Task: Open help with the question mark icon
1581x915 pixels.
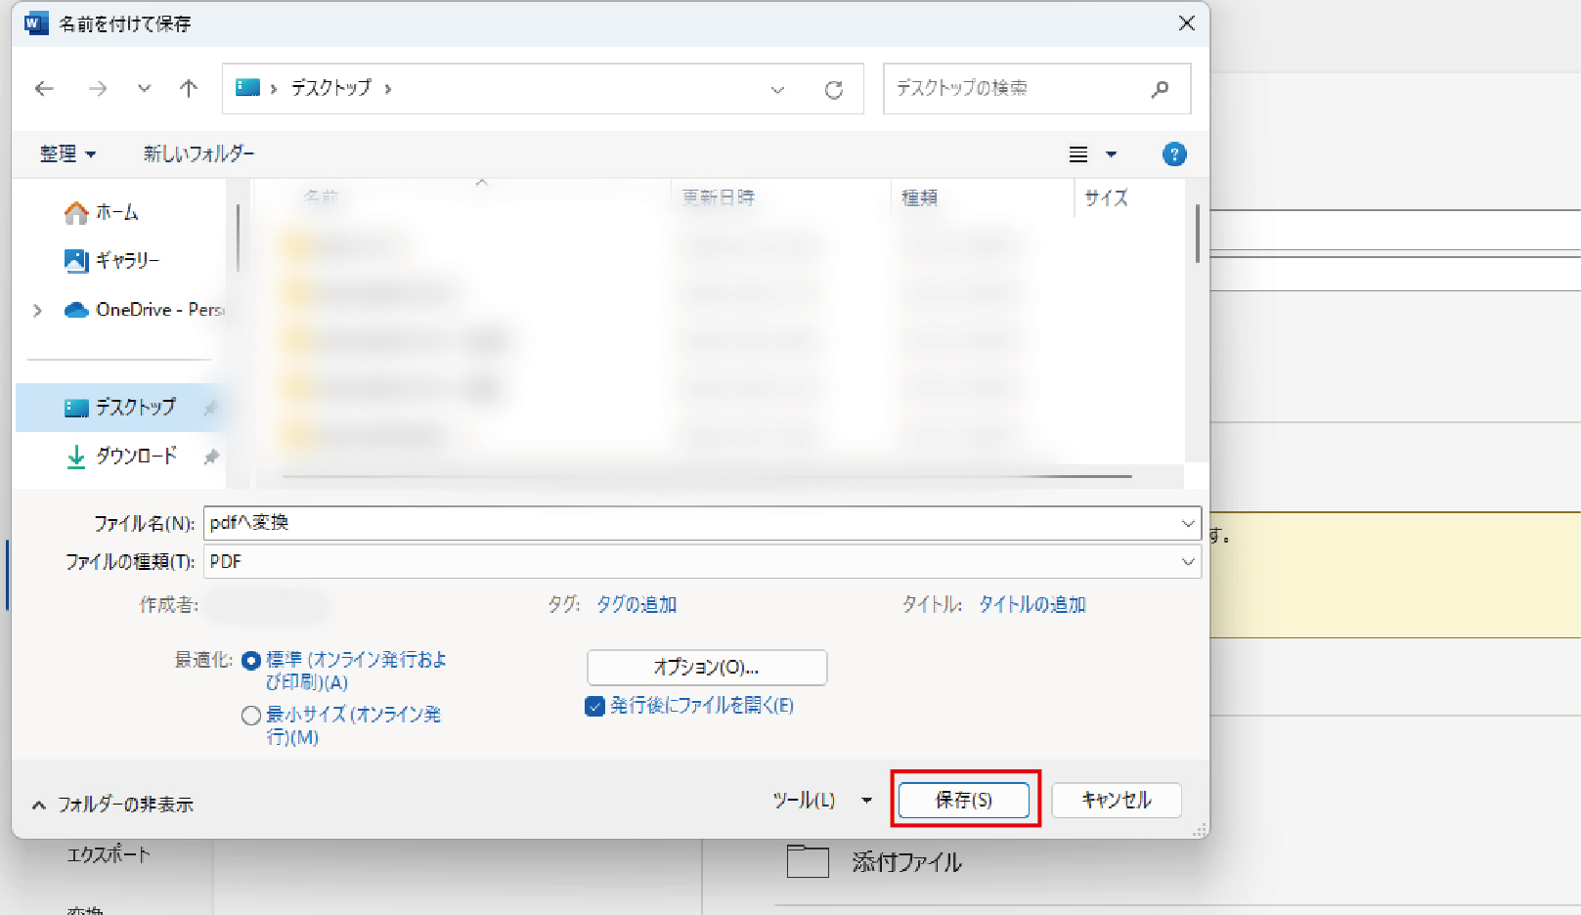Action: [x=1174, y=154]
